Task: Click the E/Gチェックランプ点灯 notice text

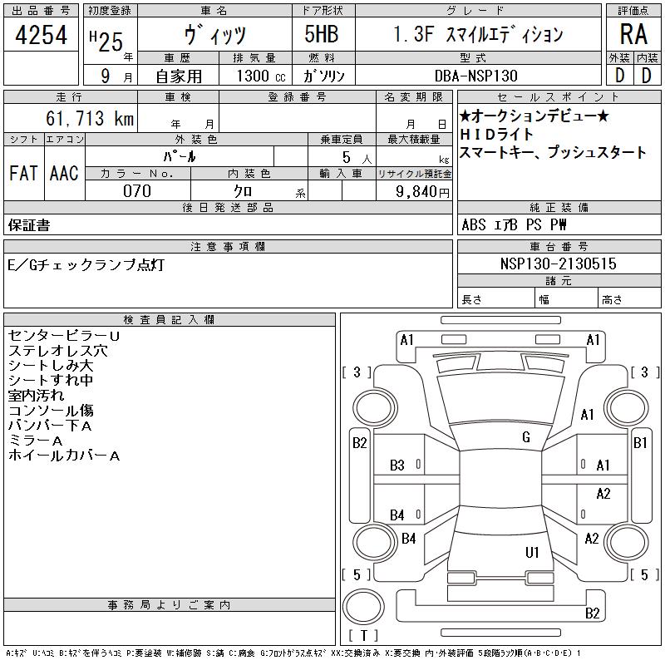Action: (x=86, y=264)
